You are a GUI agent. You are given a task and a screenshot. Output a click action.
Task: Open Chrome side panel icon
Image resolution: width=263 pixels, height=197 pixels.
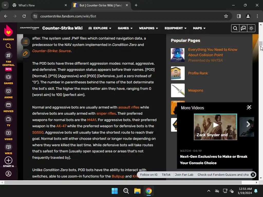(x=239, y=16)
